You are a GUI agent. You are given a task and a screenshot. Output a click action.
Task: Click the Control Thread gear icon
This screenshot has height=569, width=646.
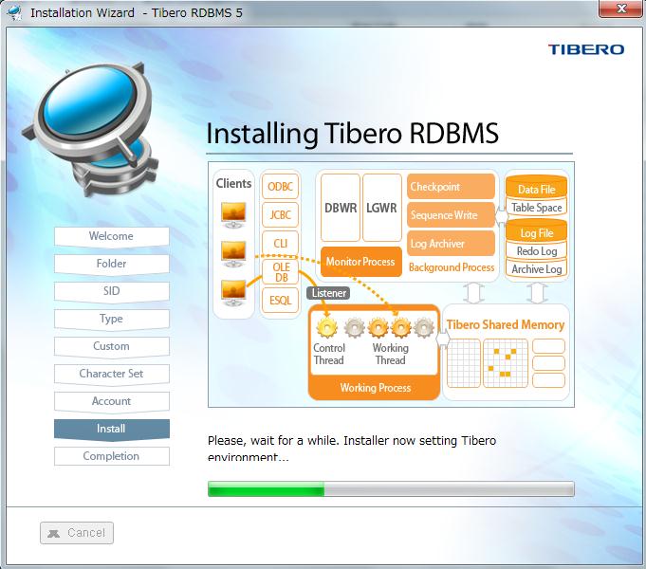point(327,328)
